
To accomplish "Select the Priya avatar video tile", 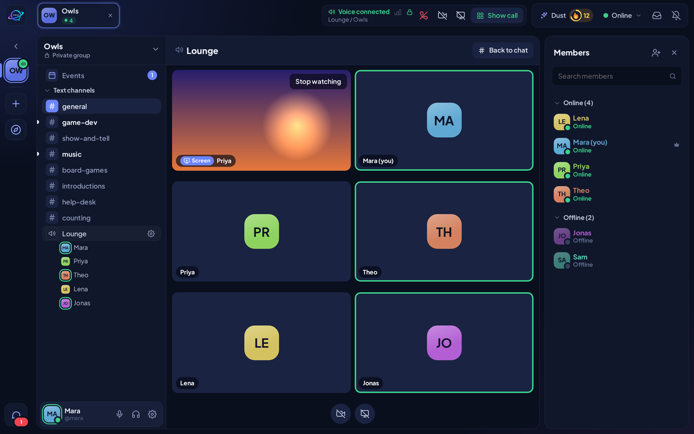I will (261, 231).
